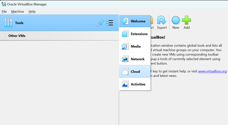Viewport: 228px width, 125px height.
Task: Choose Extensions from the Tools popup
Action: point(135,34)
